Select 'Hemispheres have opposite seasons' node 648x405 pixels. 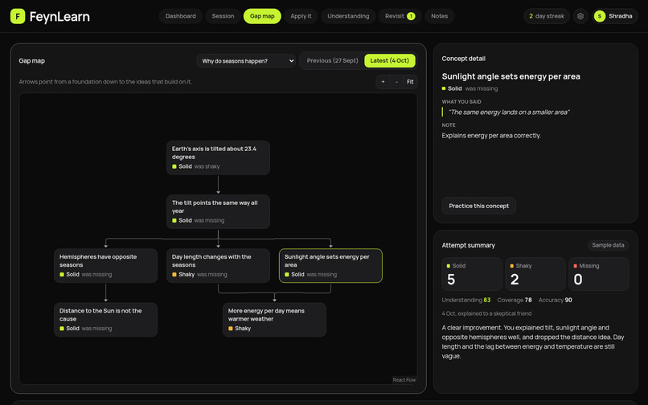pos(106,266)
